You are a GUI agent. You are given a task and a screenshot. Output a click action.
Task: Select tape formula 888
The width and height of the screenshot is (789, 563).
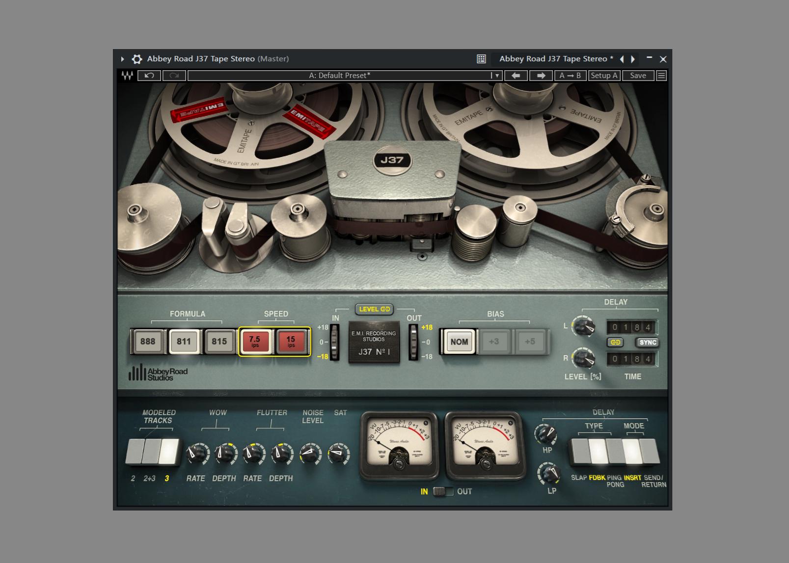pos(148,341)
